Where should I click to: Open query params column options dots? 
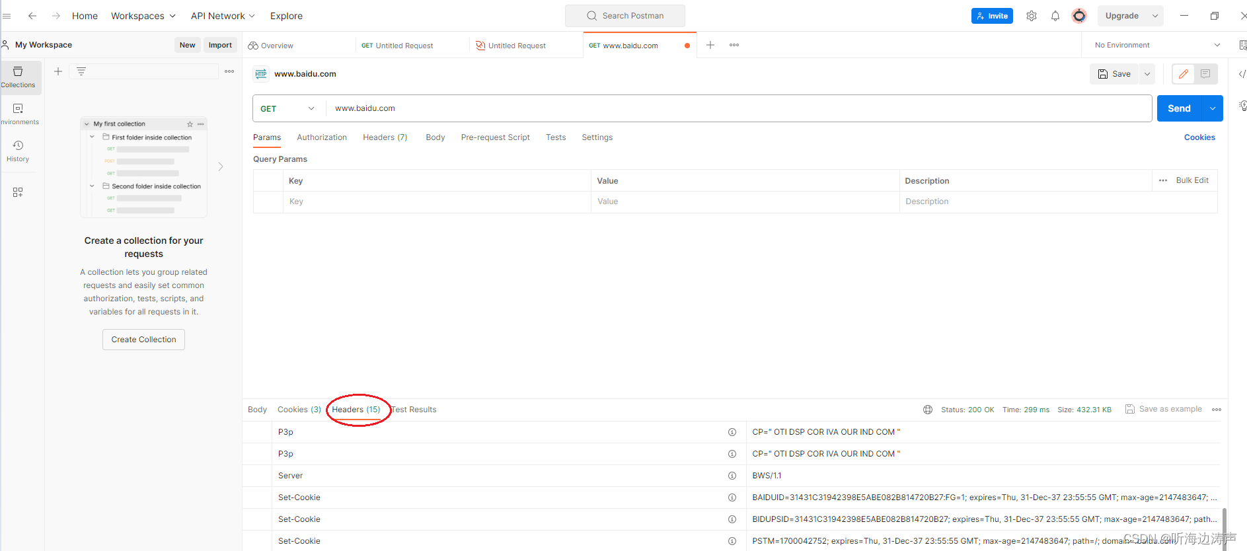tap(1163, 180)
